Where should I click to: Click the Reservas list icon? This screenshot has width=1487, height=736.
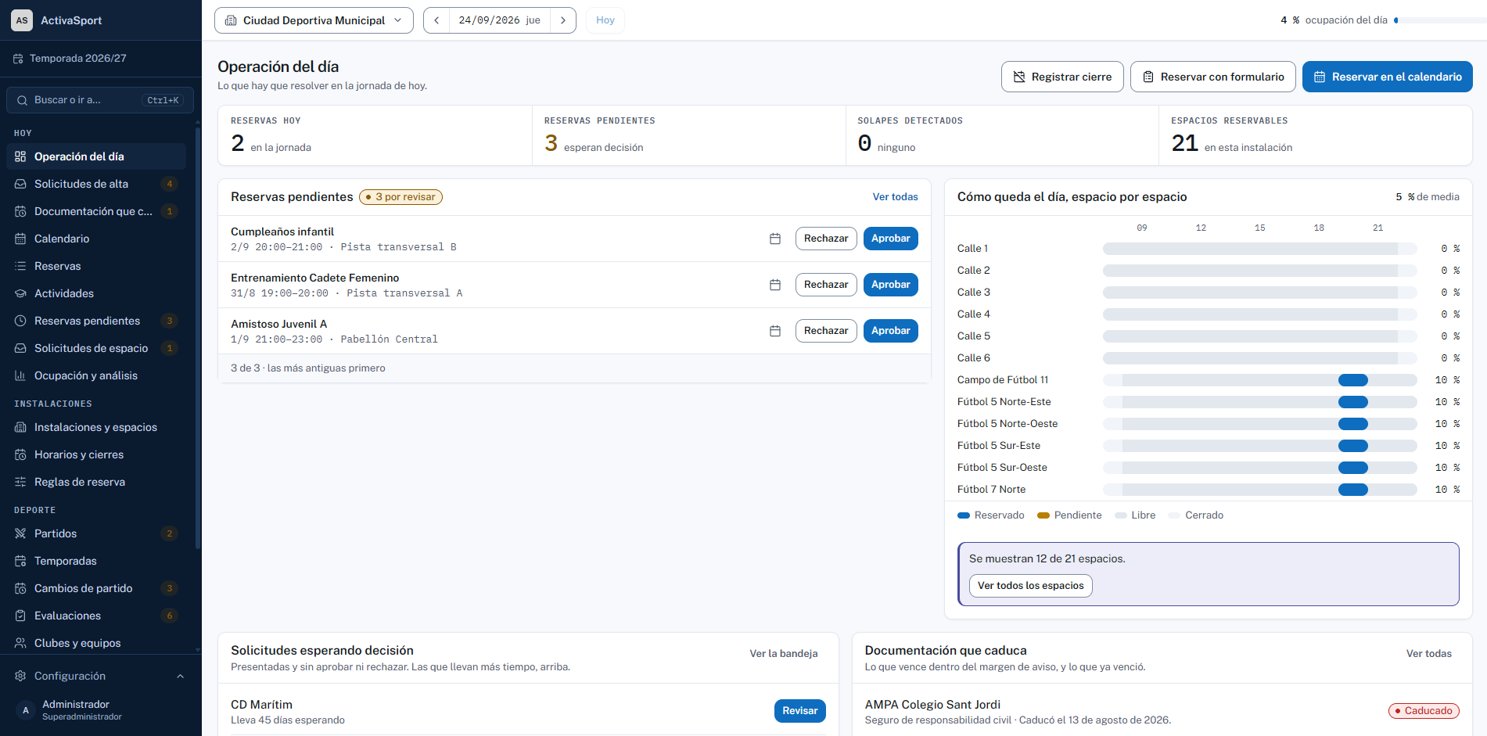(x=20, y=266)
